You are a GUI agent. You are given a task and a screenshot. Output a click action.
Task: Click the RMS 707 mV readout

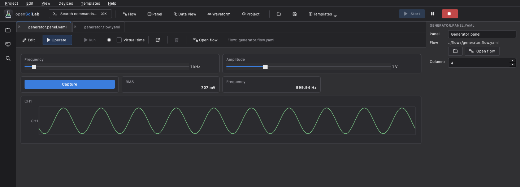pos(170,85)
